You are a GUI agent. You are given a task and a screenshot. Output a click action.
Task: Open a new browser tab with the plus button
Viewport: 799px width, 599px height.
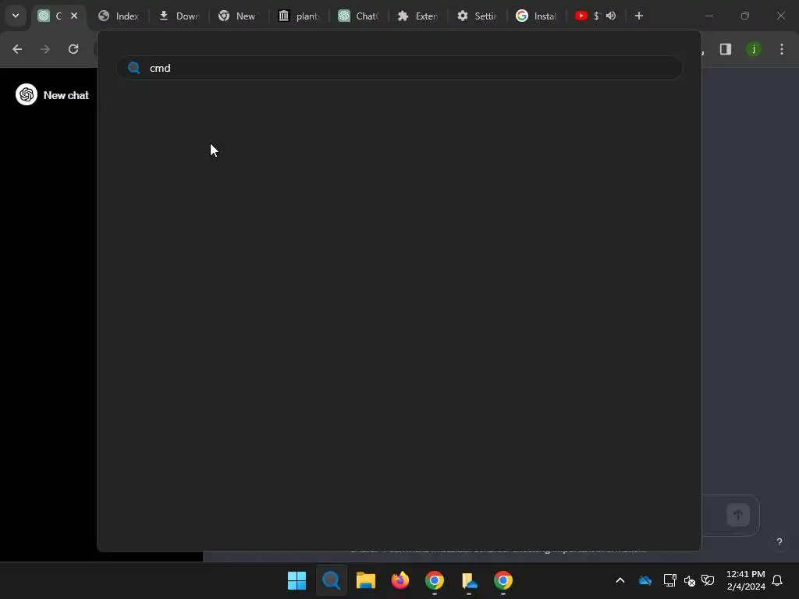639,16
